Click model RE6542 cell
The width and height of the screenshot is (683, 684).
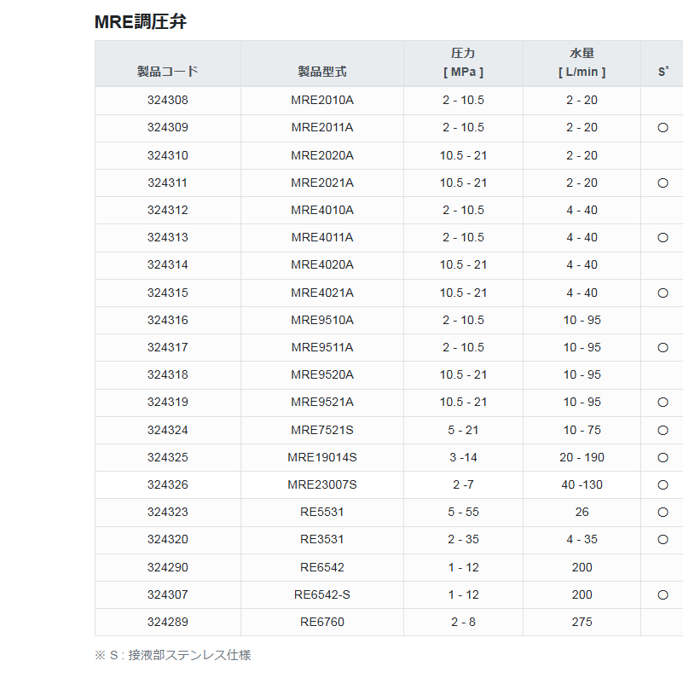tap(322, 568)
